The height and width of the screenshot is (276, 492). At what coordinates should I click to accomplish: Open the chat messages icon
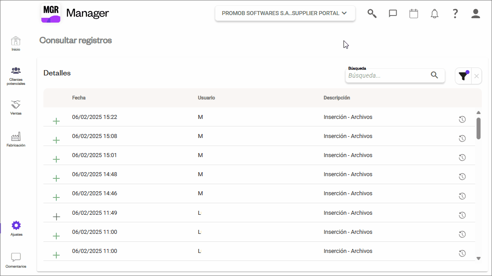tap(393, 13)
